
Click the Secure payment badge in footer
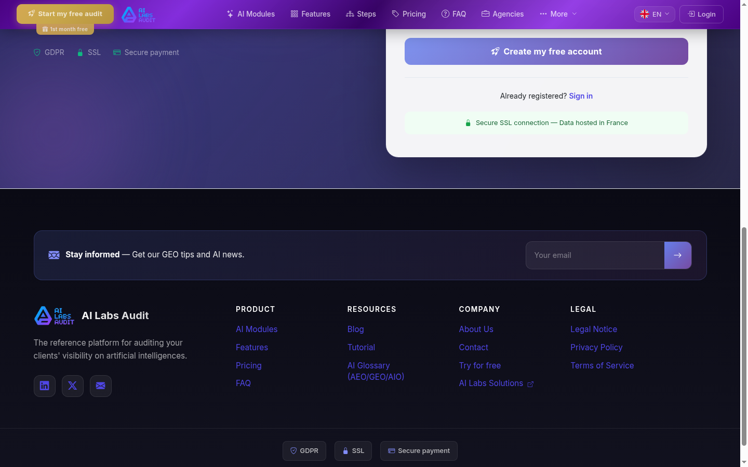coord(419,451)
